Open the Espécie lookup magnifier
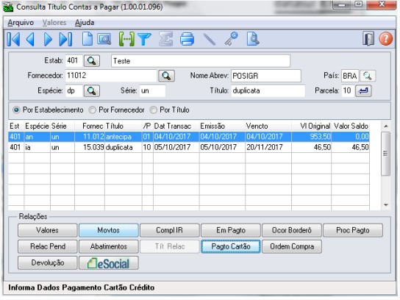400x300 pixels. click(x=92, y=91)
